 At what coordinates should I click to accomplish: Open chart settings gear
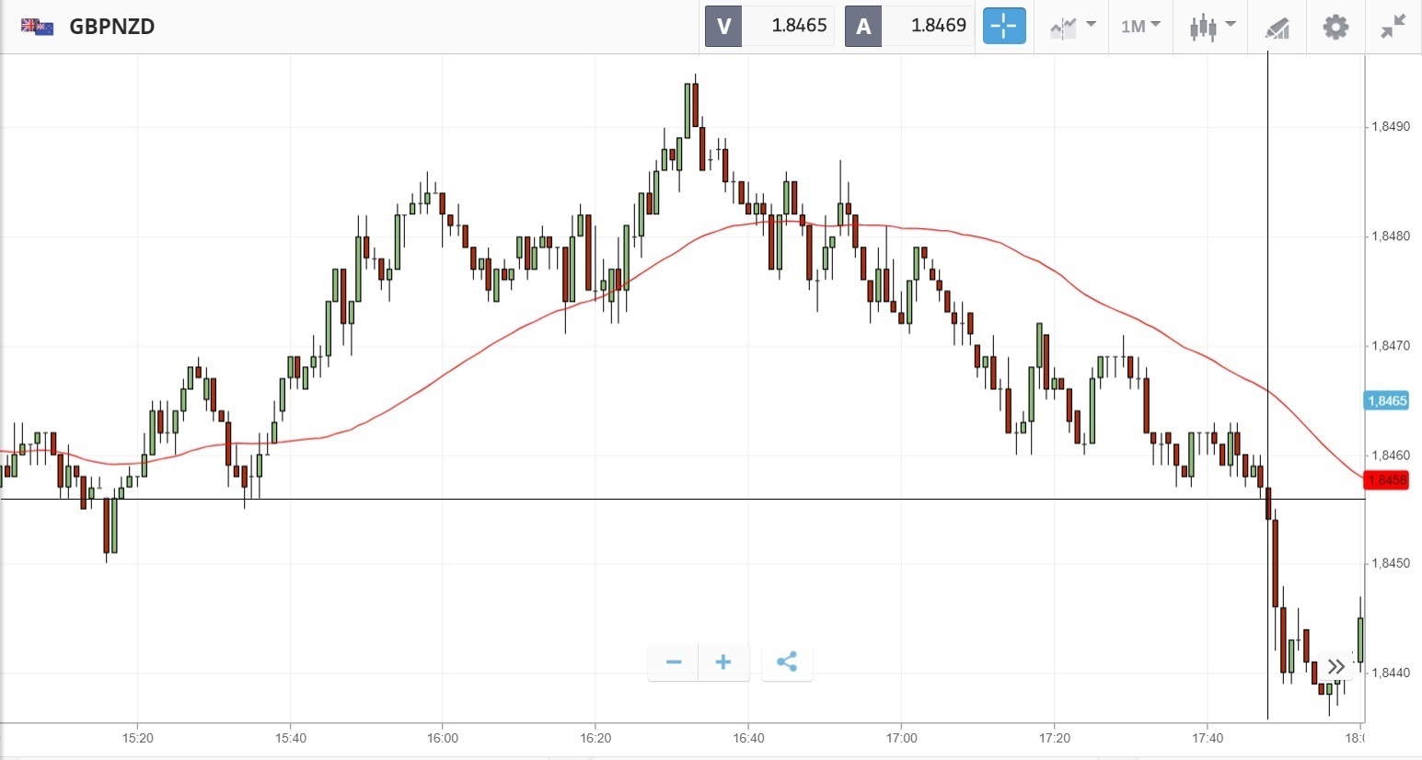pyautogui.click(x=1335, y=26)
